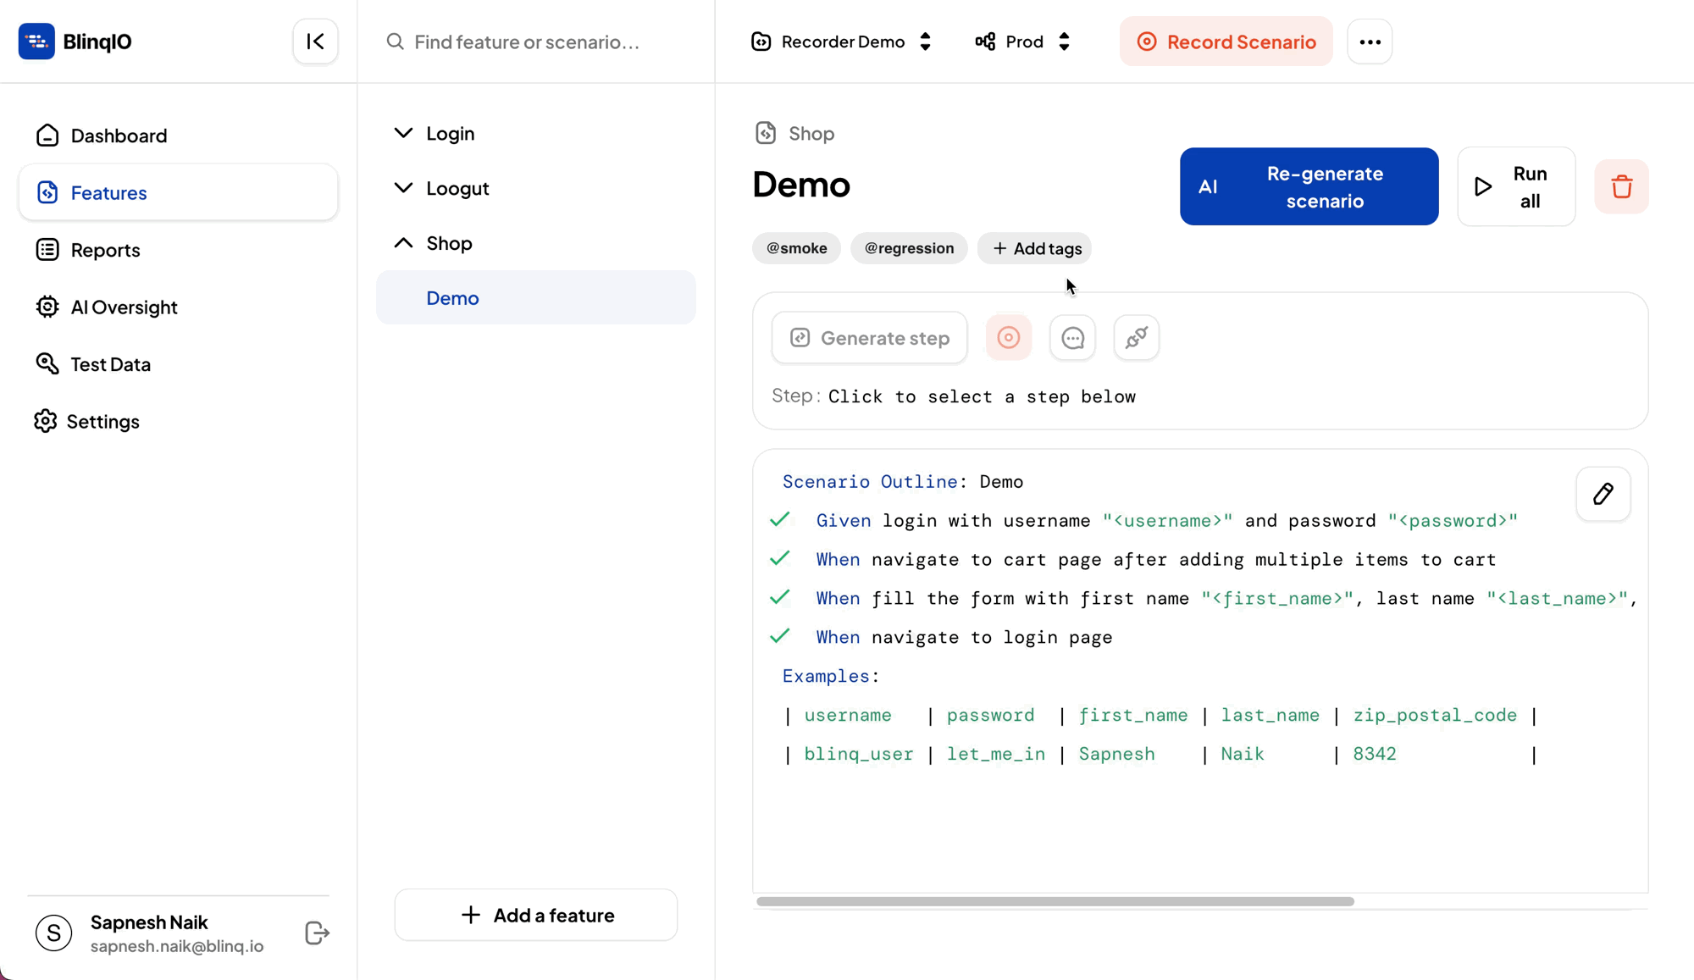Toggle the @smoke tag filter
This screenshot has width=1694, height=980.
tap(797, 247)
